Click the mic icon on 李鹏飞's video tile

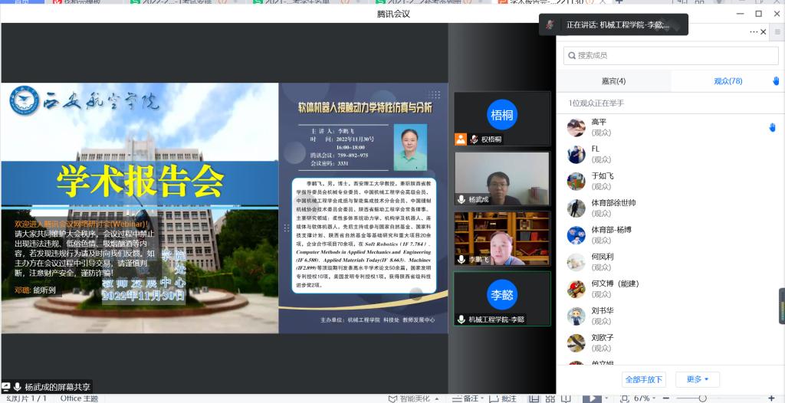point(461,260)
